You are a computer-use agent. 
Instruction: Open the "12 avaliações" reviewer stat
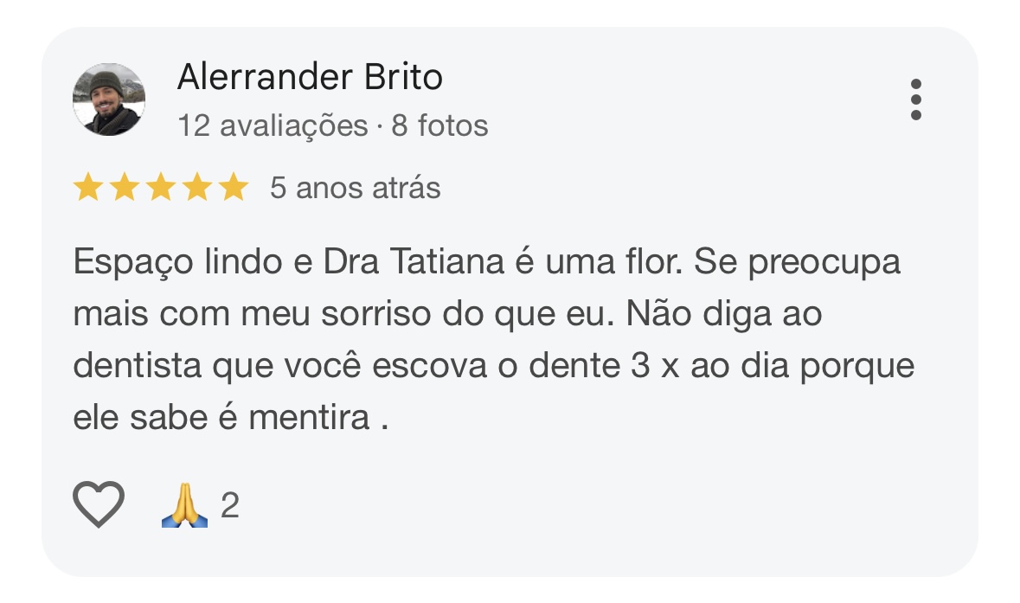[x=273, y=126]
